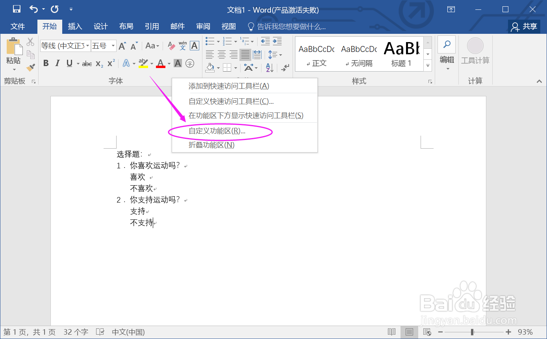Screen dimensions: 547x339
Task: Click the Tell Me search box
Action: 286,26
